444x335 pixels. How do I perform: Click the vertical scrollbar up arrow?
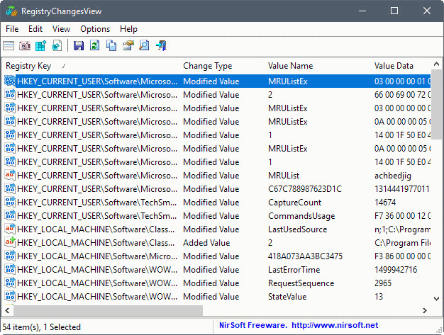(x=436, y=64)
